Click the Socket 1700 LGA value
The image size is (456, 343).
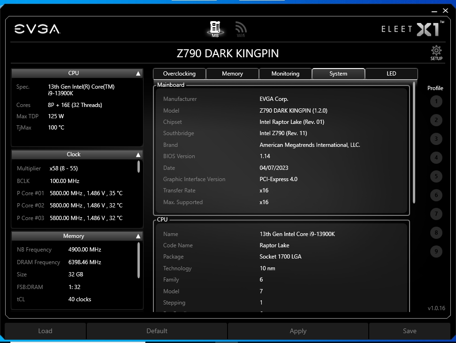click(281, 257)
